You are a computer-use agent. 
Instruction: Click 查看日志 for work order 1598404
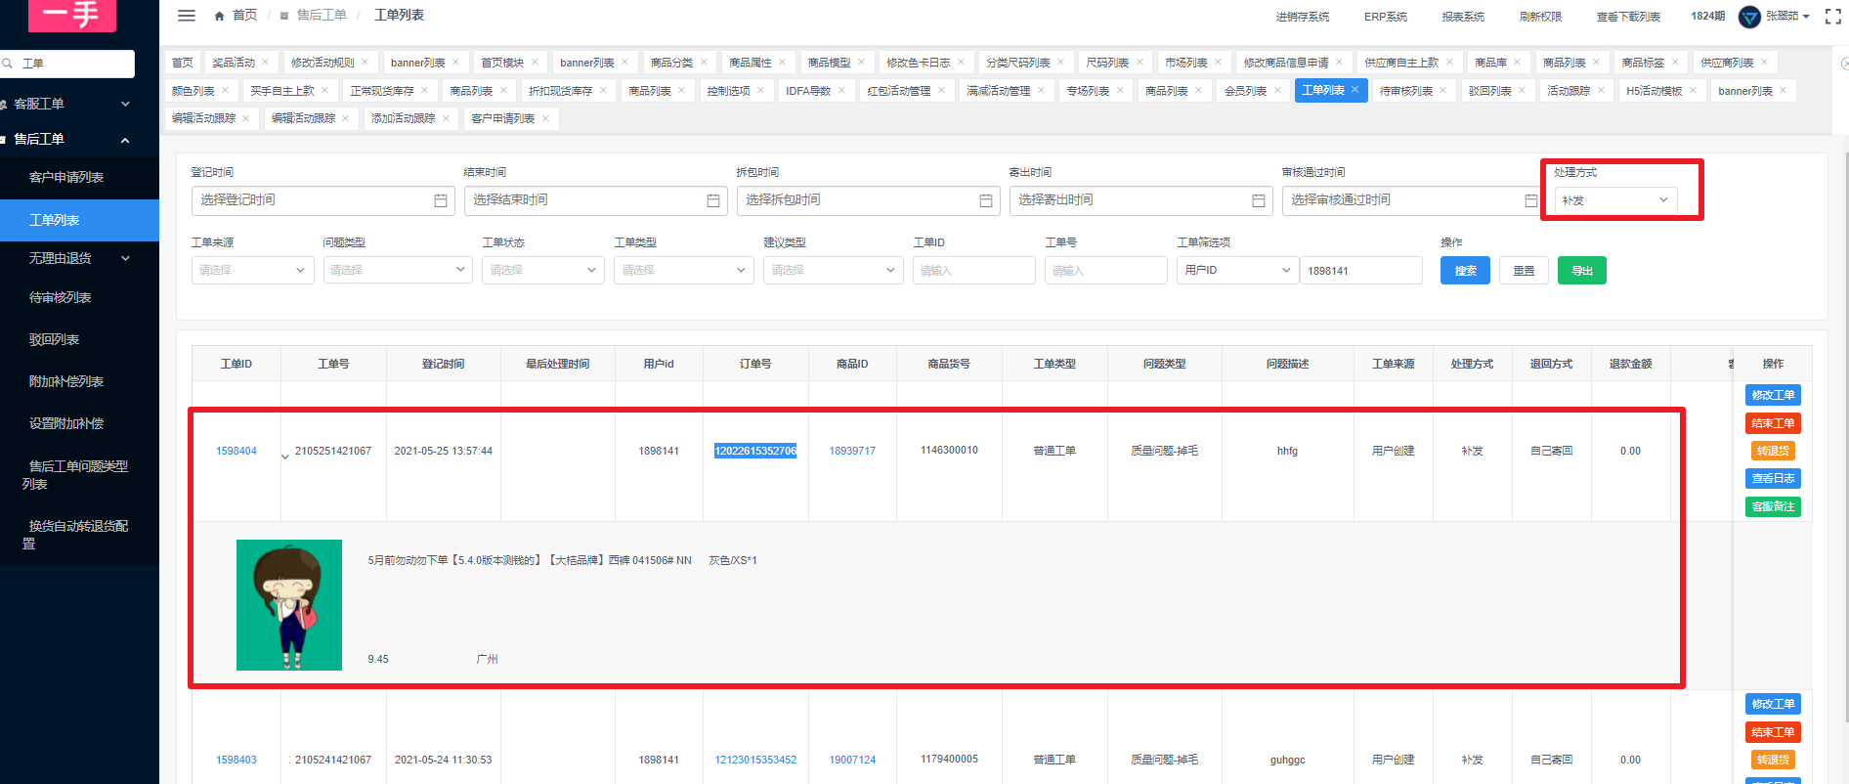pos(1773,479)
